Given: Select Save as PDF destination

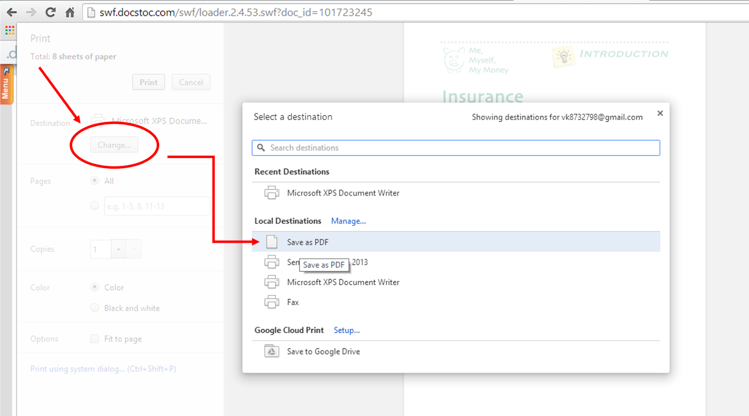Looking at the screenshot, I should pyautogui.click(x=456, y=242).
